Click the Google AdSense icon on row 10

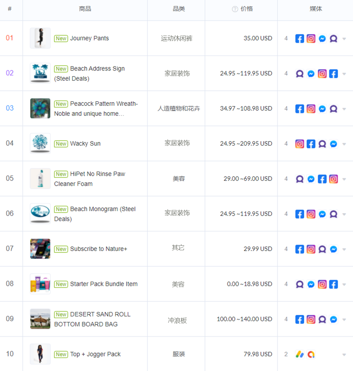pos(311,354)
